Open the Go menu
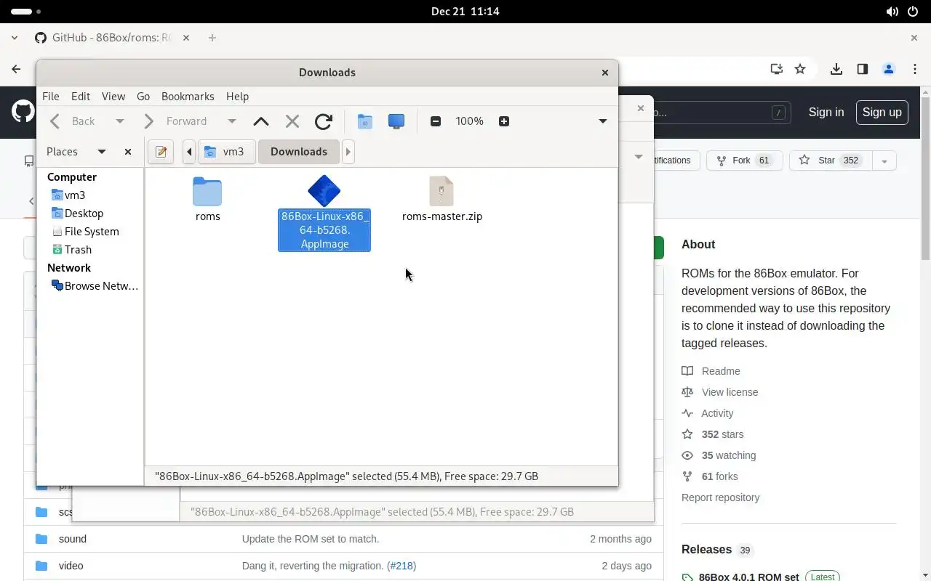This screenshot has width=931, height=581. 143,96
